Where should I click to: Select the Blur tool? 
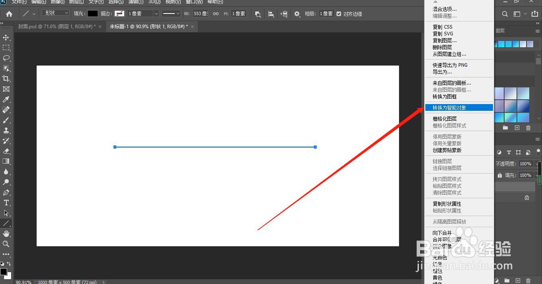click(x=6, y=172)
